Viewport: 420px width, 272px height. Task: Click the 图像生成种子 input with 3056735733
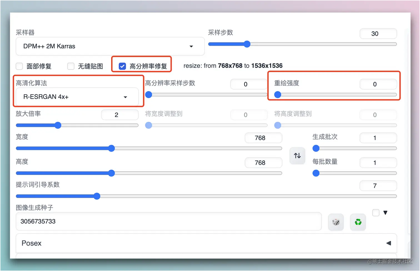click(x=169, y=221)
